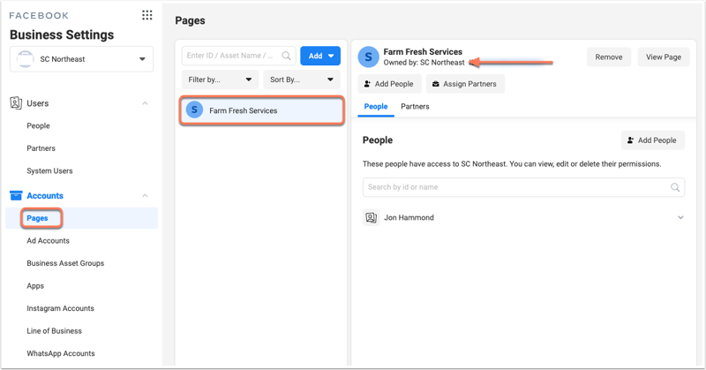Image resolution: width=706 pixels, height=370 pixels.
Task: Click the Accounts section header
Action: click(81, 195)
